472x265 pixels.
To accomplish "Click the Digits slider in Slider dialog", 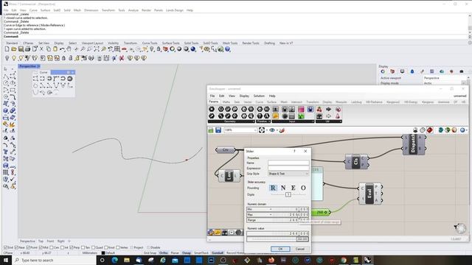I will [x=288, y=194].
